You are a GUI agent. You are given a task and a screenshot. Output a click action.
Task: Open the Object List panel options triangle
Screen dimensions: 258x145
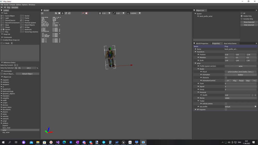(x=194, y=10)
